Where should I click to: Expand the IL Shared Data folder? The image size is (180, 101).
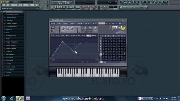click(x=11, y=27)
